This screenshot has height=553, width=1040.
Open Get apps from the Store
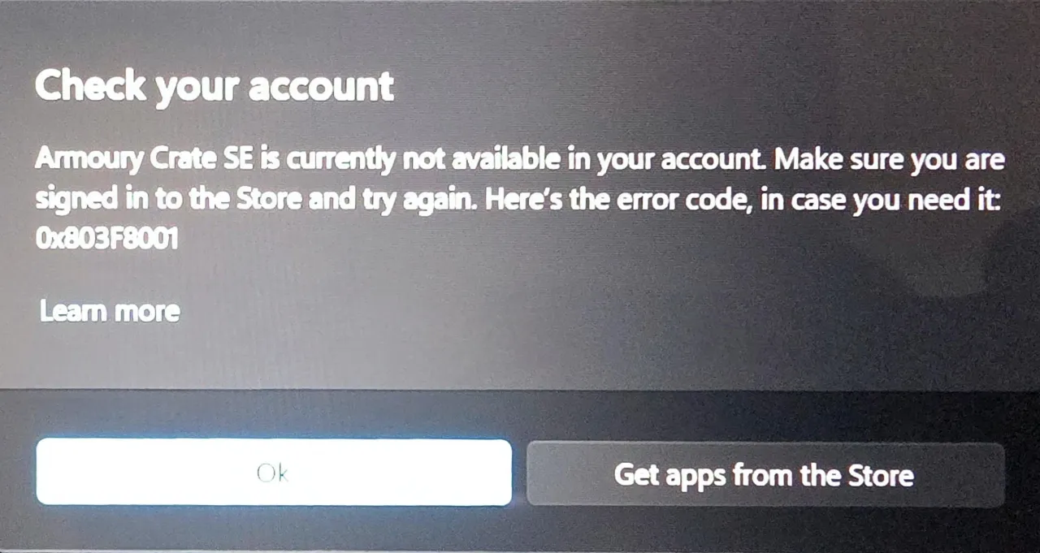coord(765,474)
